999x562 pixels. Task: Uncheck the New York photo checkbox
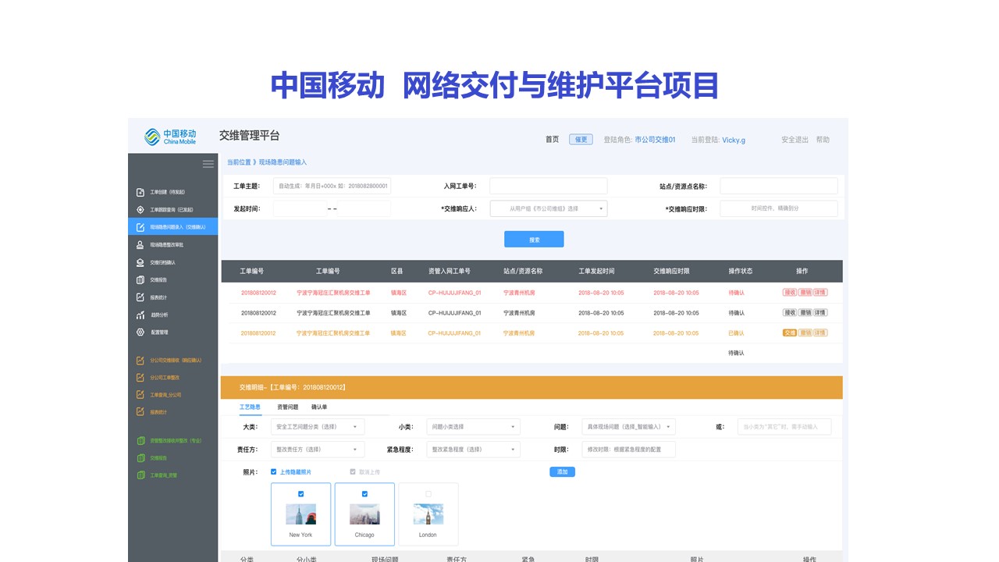tap(301, 494)
